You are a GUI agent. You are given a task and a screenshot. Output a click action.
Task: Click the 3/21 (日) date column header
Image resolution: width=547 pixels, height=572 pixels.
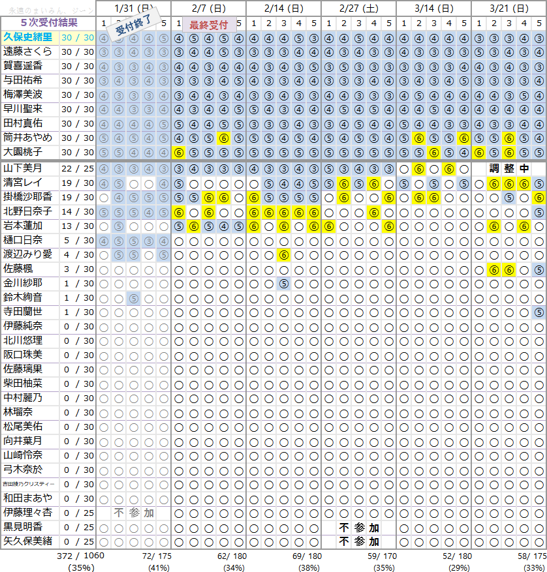pyautogui.click(x=508, y=8)
